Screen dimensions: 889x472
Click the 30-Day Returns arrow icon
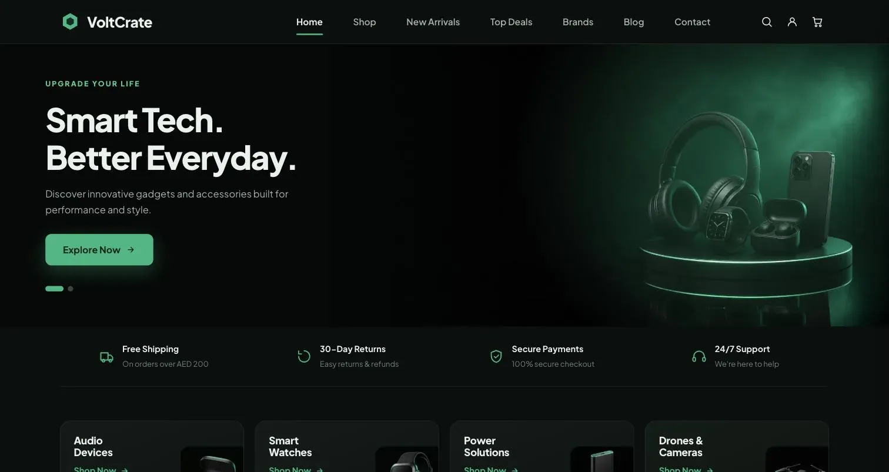coord(304,356)
